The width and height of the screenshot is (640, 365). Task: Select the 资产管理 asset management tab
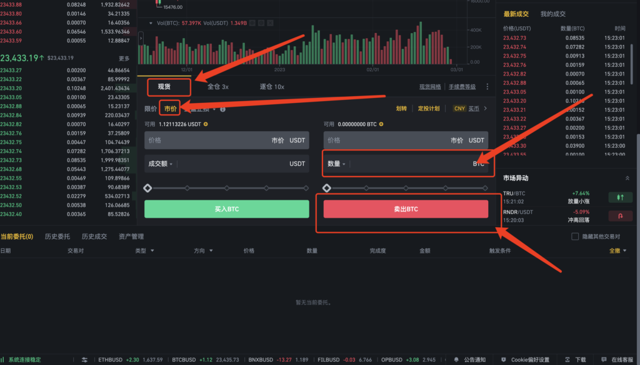131,236
